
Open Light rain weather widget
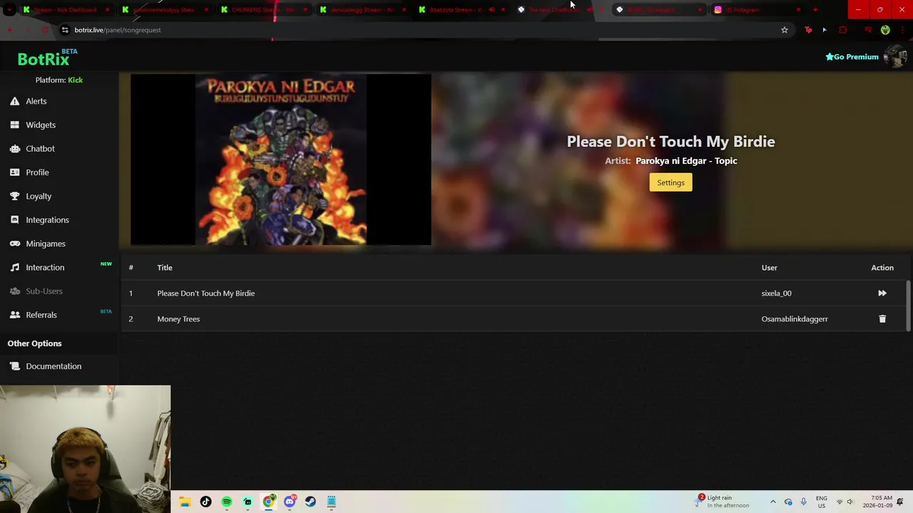(x=723, y=502)
